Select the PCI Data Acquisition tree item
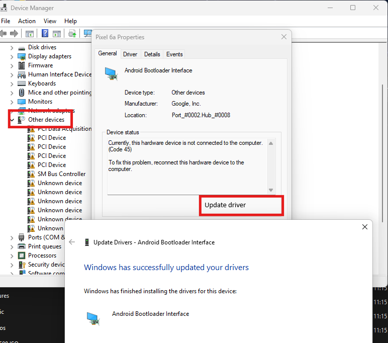The width and height of the screenshot is (388, 343). 64,129
